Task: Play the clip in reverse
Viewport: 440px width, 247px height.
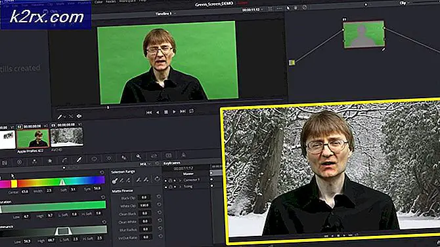Action: [x=158, y=112]
